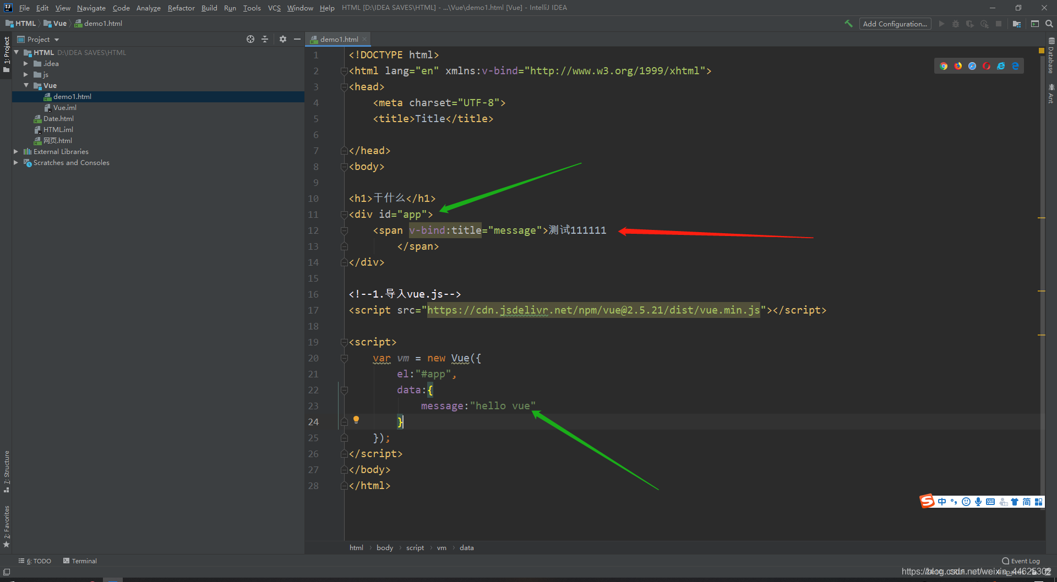This screenshot has height=582, width=1057.
Task: Open file in Chrome browser icon
Action: 944,66
